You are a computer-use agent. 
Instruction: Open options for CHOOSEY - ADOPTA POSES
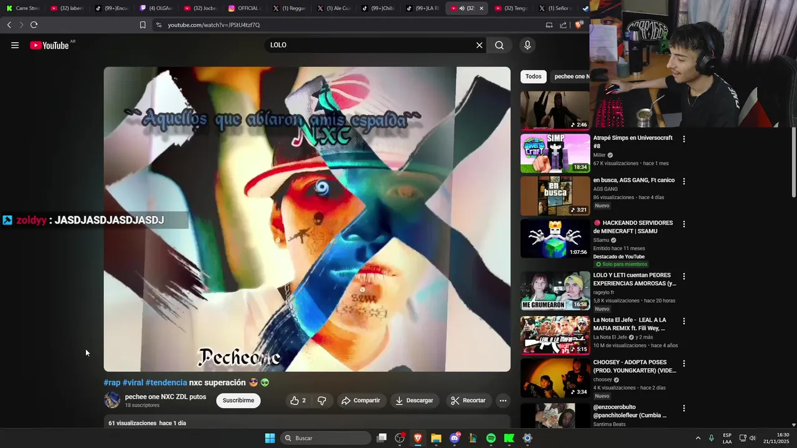(684, 363)
